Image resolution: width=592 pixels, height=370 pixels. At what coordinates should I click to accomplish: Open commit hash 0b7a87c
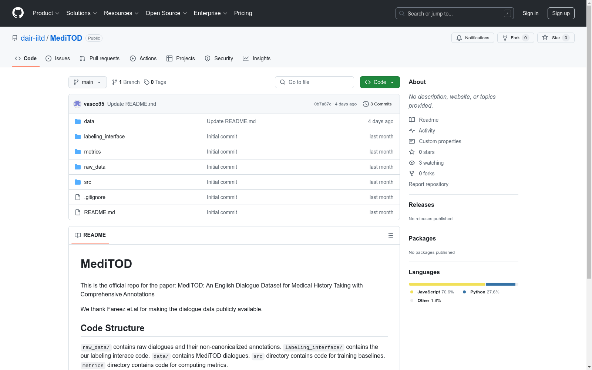(x=323, y=104)
